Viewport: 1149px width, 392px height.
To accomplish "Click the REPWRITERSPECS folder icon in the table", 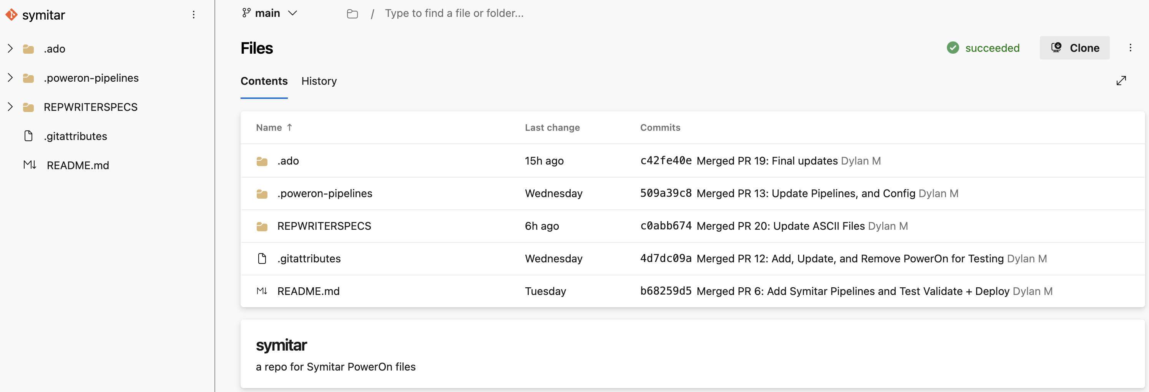I will coord(262,226).
